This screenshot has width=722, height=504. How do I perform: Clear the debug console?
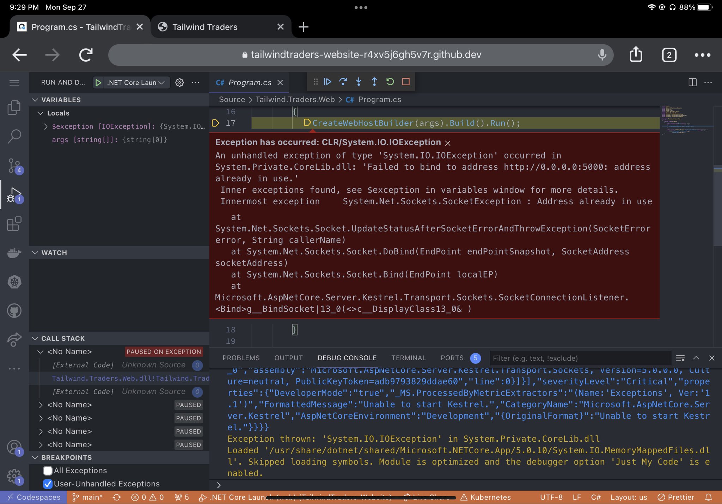(680, 358)
